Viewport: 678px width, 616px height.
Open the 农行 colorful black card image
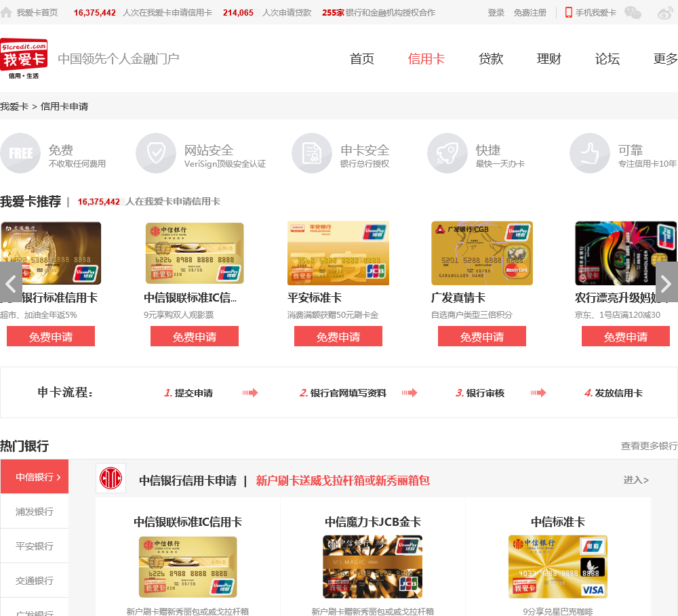(626, 253)
